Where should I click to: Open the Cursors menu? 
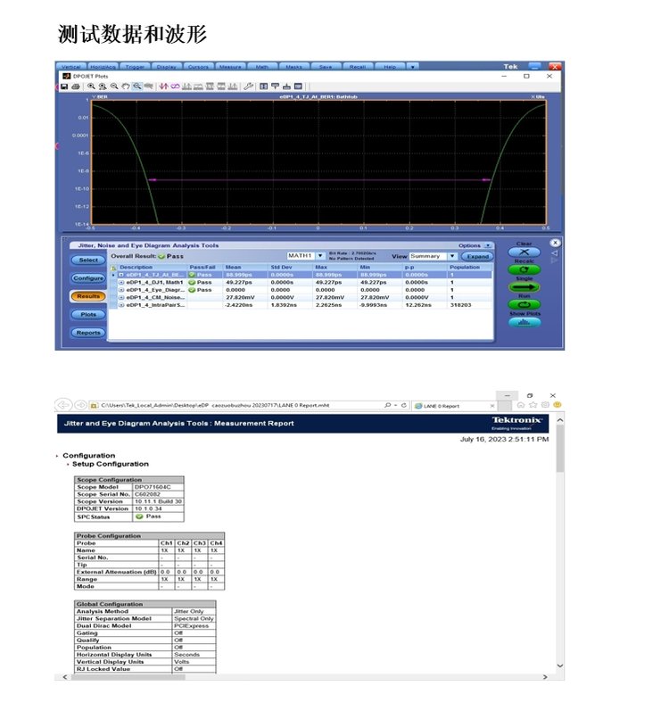(x=198, y=67)
